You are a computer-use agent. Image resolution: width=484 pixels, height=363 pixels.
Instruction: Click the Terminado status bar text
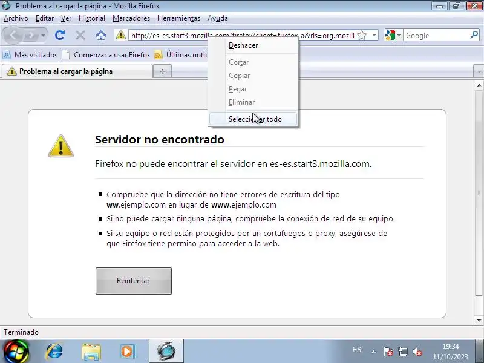(21, 332)
